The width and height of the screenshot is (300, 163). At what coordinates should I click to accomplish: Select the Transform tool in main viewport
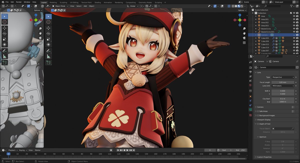(48, 44)
